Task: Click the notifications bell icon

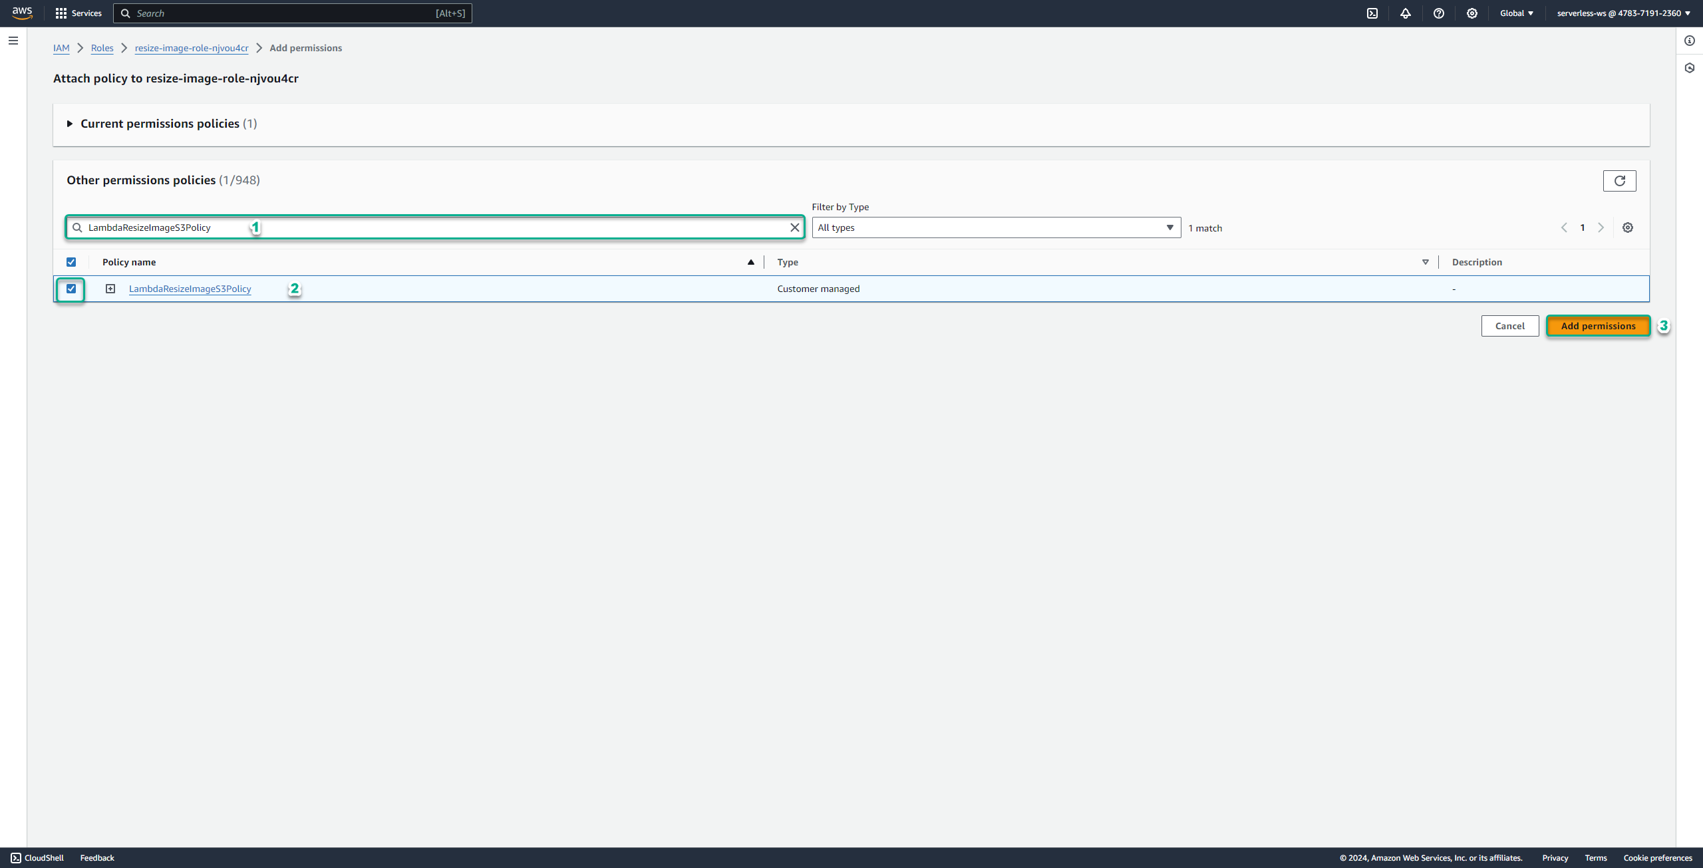Action: pos(1405,13)
